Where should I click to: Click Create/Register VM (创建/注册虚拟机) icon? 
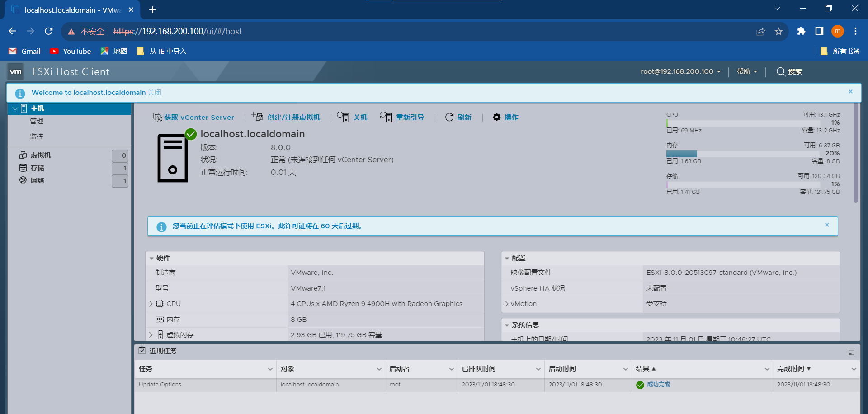click(257, 117)
